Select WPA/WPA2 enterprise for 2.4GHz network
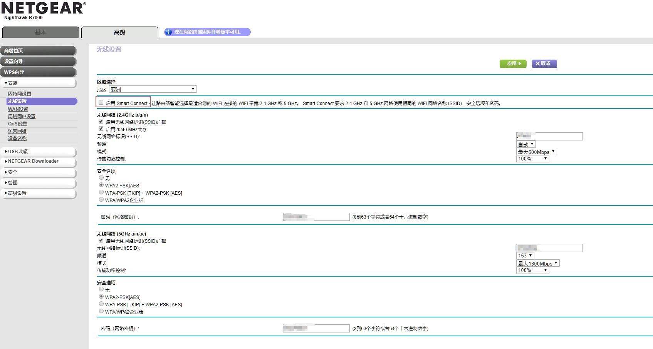 [101, 200]
